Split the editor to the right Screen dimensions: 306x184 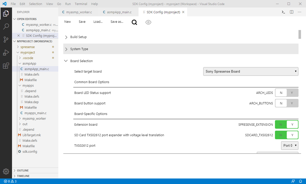point(291,12)
